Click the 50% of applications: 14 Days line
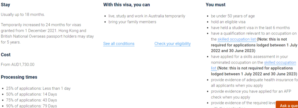The width and height of the screenshot is (298, 108). tap(31, 94)
